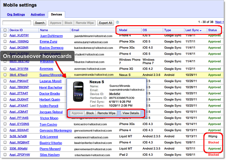This screenshot has width=226, height=160.
Task: Open Emma Zunz's name link
Action: click(48, 42)
